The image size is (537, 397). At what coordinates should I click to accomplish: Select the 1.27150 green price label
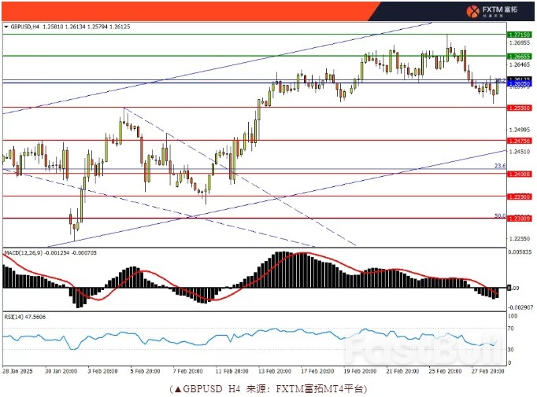520,35
